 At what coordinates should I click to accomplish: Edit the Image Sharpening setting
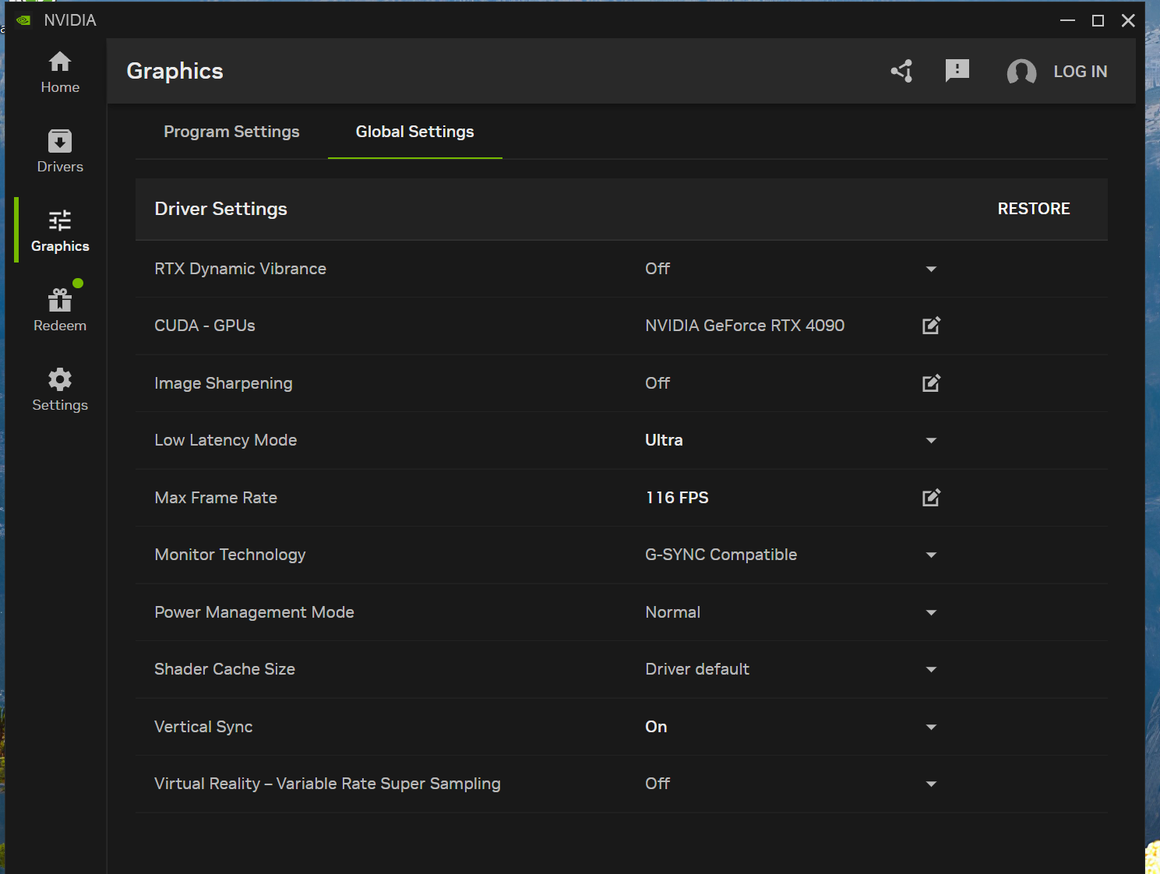pos(931,383)
